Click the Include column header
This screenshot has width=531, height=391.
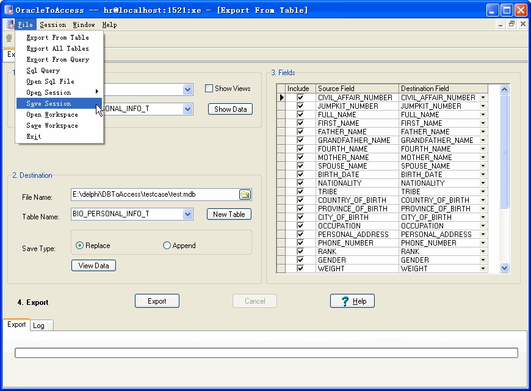[301, 89]
